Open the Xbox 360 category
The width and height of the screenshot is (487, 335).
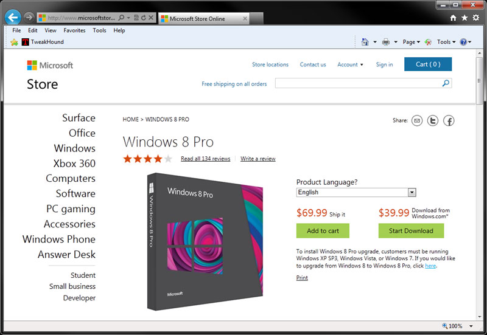tap(74, 164)
